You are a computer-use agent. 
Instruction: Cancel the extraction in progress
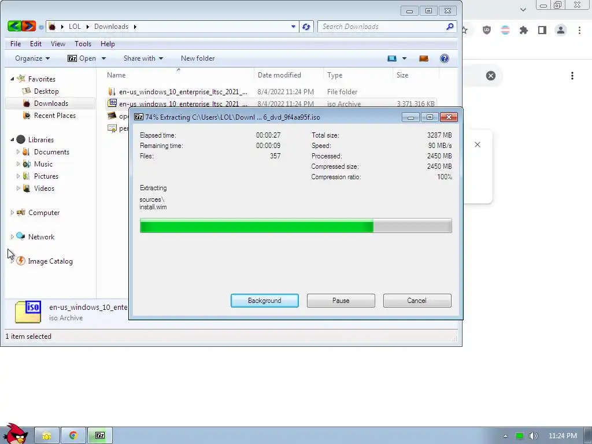click(x=417, y=301)
